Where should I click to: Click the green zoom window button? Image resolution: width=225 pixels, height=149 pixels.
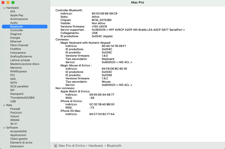point(13,2)
